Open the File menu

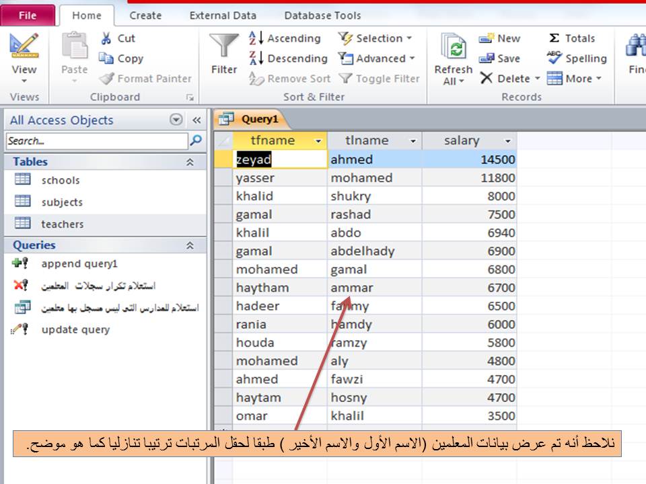click(x=27, y=15)
